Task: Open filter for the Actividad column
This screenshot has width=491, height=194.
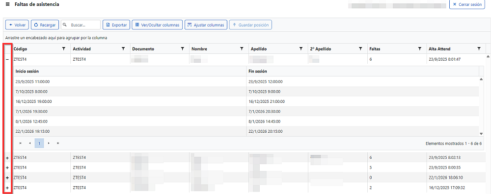Action: 123,48
